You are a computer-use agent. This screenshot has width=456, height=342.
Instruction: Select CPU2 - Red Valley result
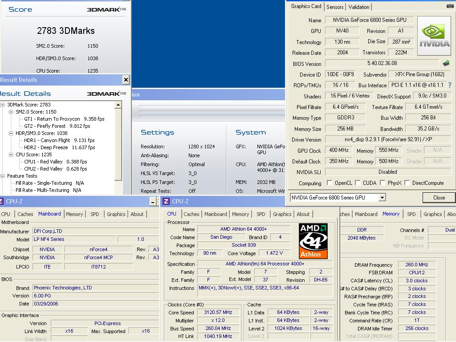56,169
